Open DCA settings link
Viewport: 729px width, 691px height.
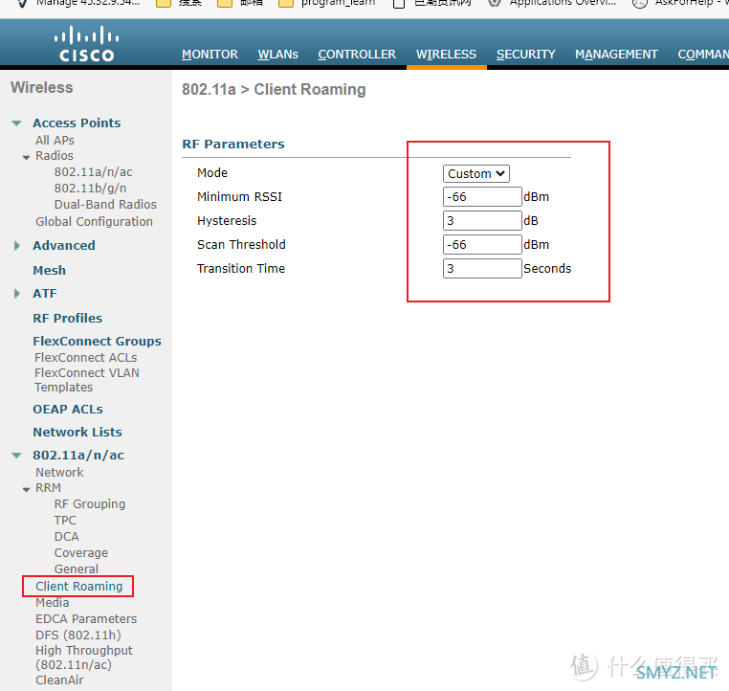click(66, 537)
